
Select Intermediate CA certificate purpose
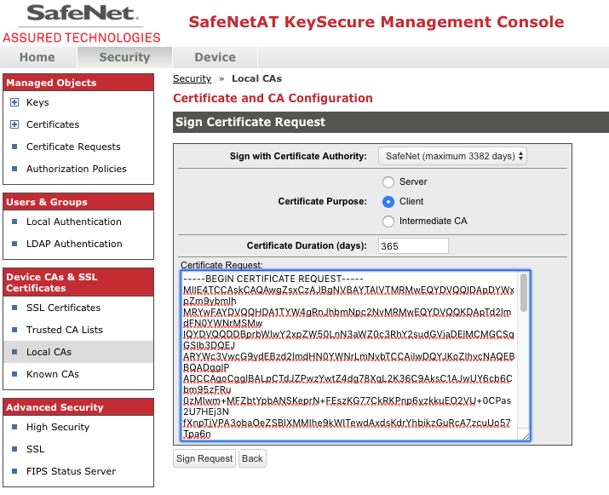(388, 222)
